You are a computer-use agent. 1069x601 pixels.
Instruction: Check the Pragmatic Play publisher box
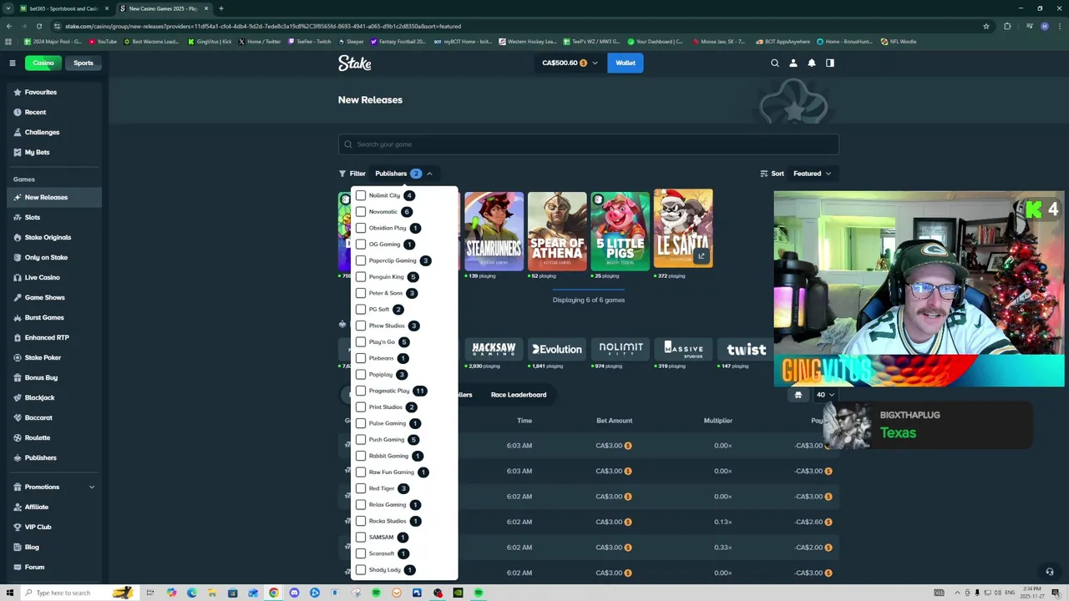click(361, 391)
